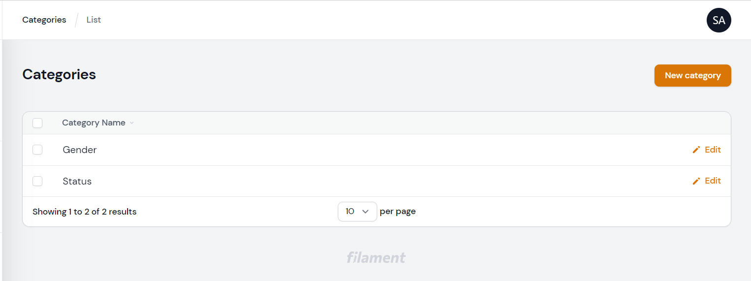Open the SA user avatar menu

coord(718,20)
